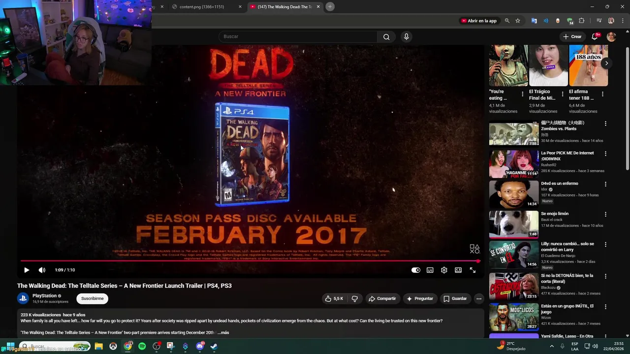This screenshot has height=354, width=630.
Task: Click the red video progress bar
Action: coord(250,261)
